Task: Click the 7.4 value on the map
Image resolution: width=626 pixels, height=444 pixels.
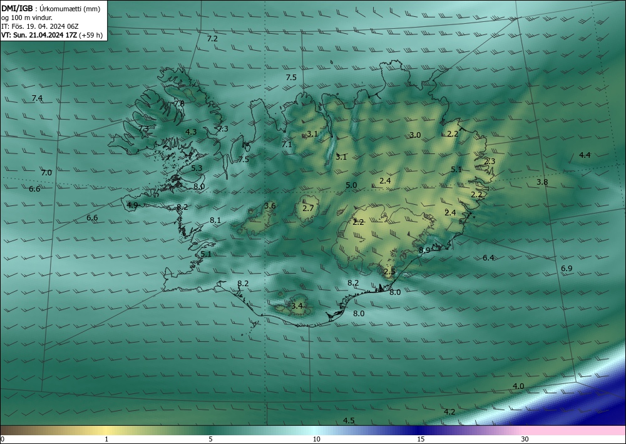Action: pos(37,98)
